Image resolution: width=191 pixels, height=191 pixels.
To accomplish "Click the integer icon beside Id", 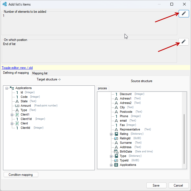I will click(17, 93).
